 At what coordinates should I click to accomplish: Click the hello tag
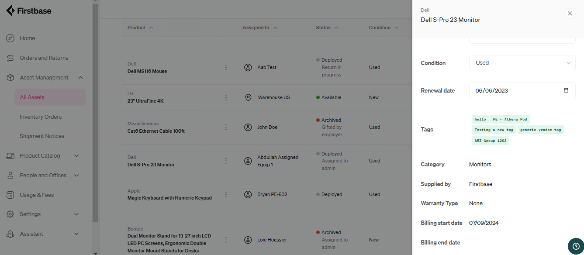click(x=480, y=119)
